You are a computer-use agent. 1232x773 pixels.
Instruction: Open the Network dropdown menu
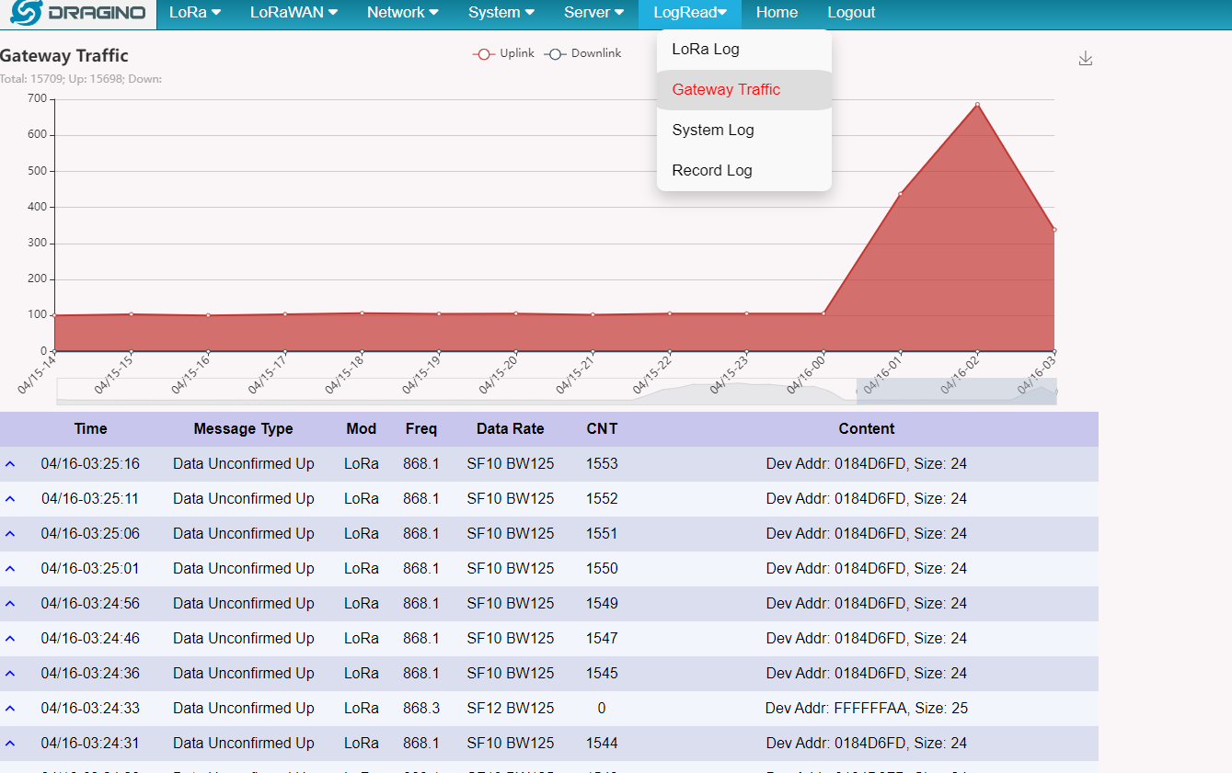pos(402,13)
